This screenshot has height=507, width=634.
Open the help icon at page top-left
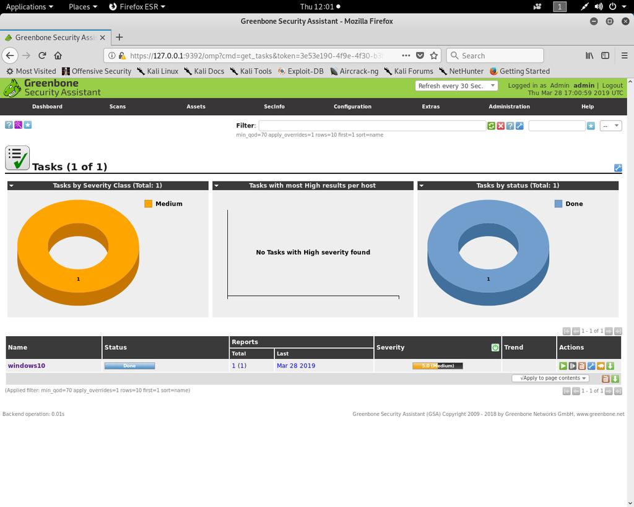(x=9, y=125)
